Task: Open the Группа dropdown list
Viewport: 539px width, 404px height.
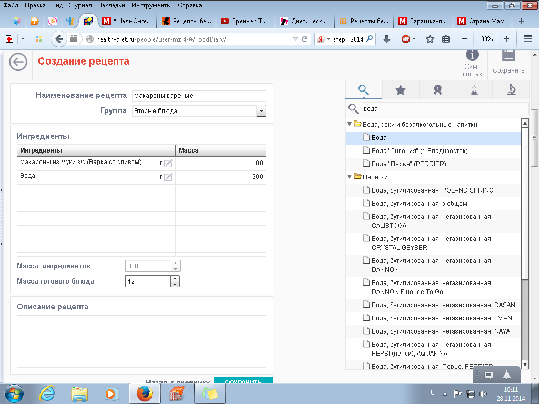Action: click(x=261, y=111)
